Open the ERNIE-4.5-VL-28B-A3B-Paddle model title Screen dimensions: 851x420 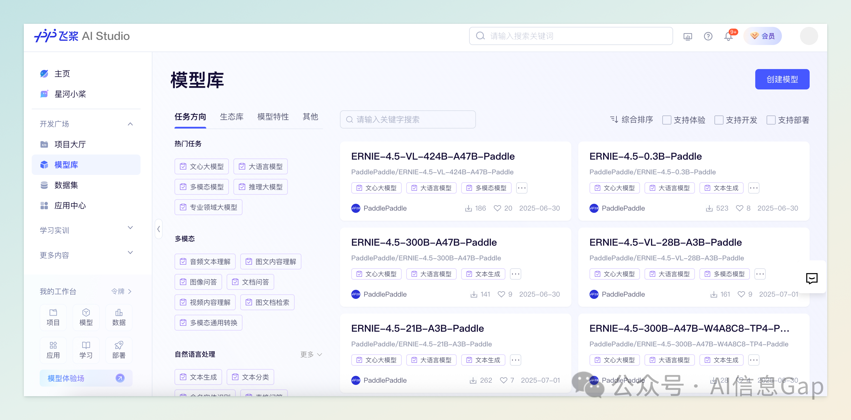tap(665, 243)
